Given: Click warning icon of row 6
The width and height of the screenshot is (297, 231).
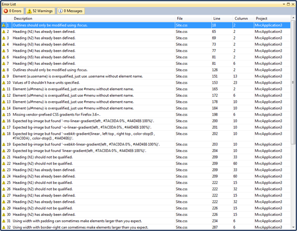Looking at the screenshot, I should pos(4,57).
